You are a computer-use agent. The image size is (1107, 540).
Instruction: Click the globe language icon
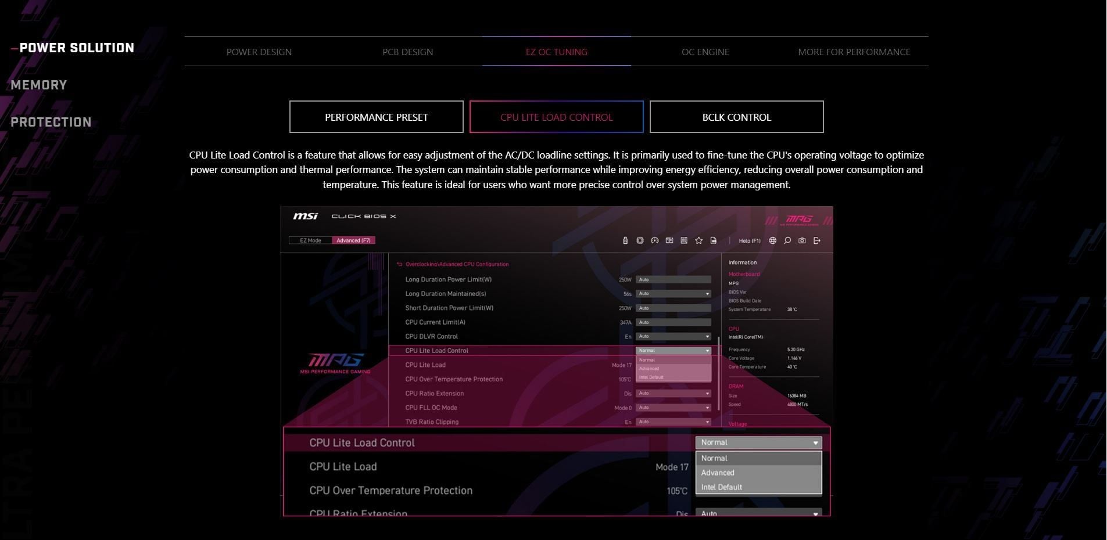(772, 240)
